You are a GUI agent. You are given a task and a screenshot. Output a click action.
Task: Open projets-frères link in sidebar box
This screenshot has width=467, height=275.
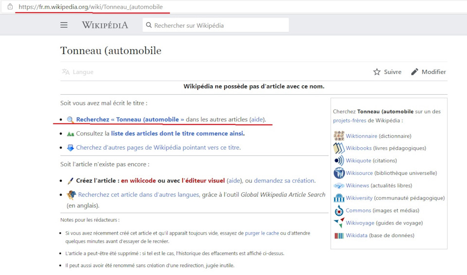349,120
